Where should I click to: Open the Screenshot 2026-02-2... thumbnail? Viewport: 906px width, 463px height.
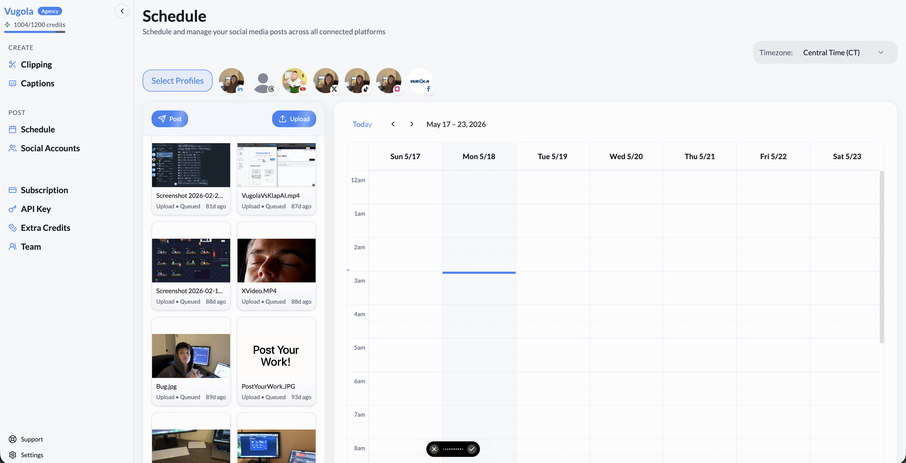coord(191,165)
